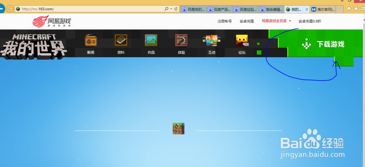Open the 资料 navigation label
The width and height of the screenshot is (365, 167).
(x=121, y=53)
